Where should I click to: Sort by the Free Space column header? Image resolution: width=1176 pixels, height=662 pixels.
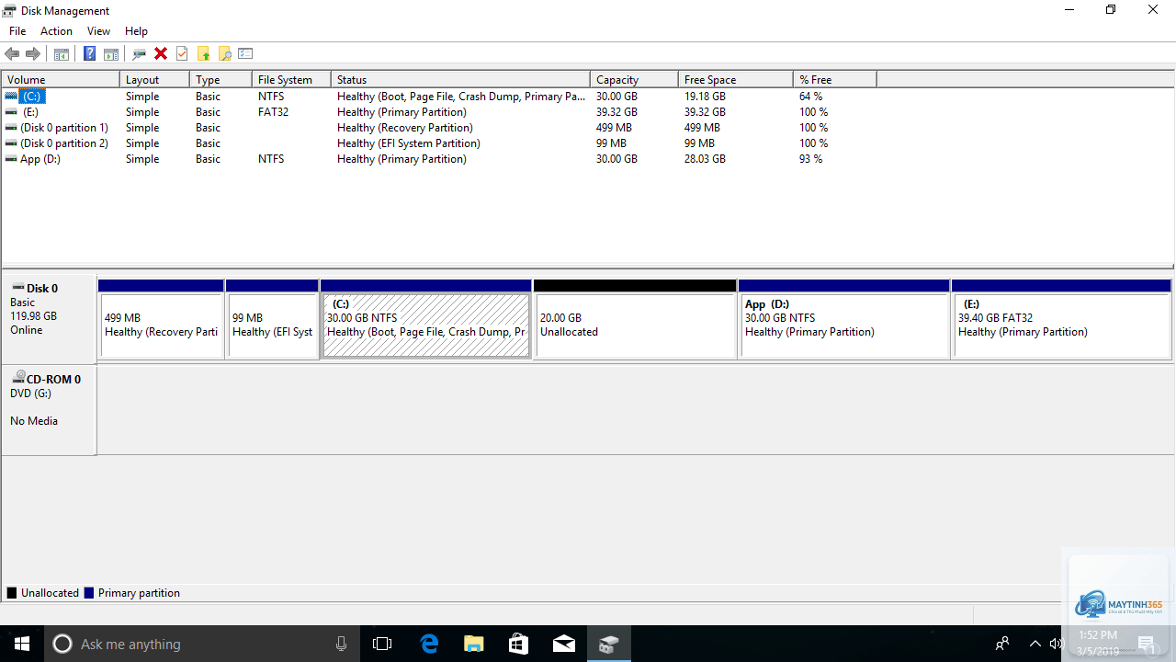point(735,80)
